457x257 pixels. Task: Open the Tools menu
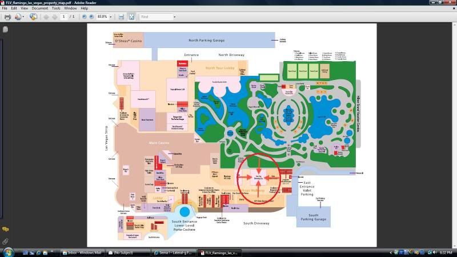coord(56,9)
